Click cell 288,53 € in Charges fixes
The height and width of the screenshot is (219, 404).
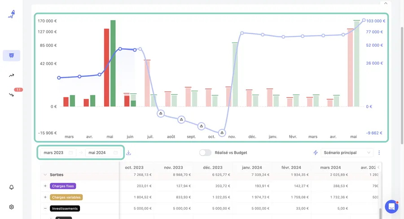340,186
